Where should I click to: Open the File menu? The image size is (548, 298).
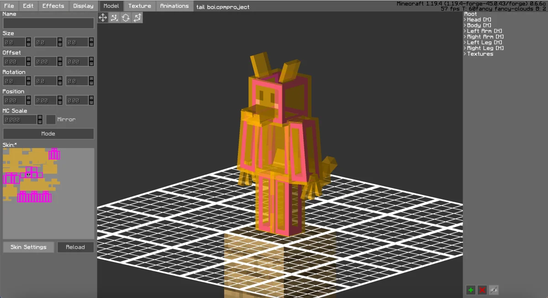9,6
